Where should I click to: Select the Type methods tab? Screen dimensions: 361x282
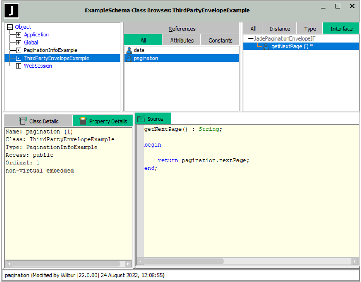(x=310, y=28)
